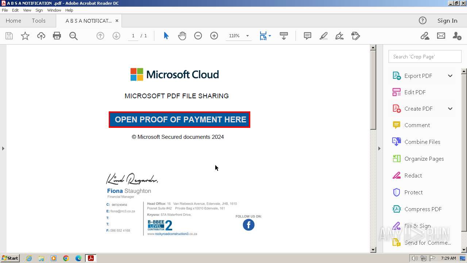
Task: Open Export PDF tool
Action: click(418, 76)
